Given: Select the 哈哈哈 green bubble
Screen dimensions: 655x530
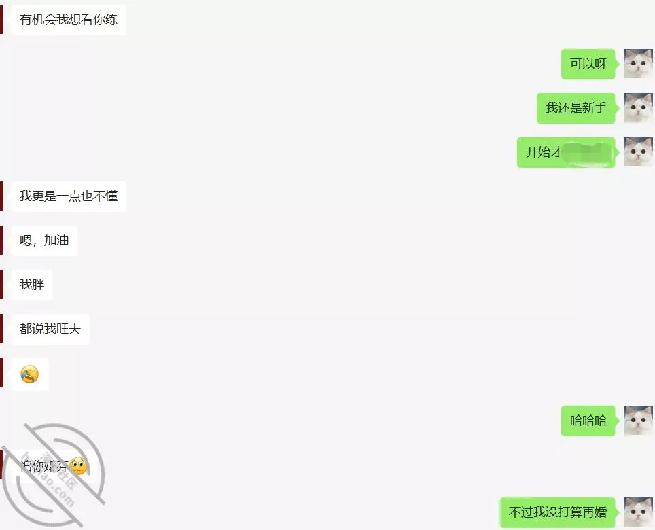Looking at the screenshot, I should [x=588, y=421].
